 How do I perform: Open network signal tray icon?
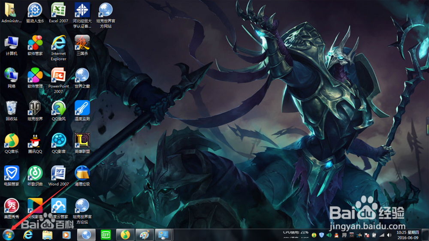click(382, 235)
